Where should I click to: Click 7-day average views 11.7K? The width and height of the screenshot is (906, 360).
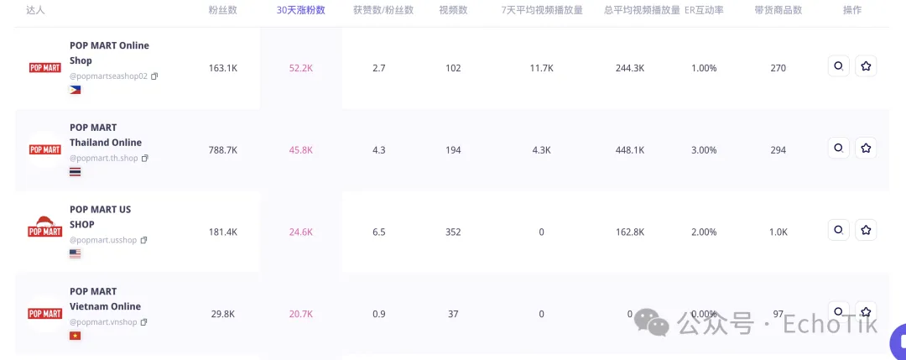click(x=541, y=68)
